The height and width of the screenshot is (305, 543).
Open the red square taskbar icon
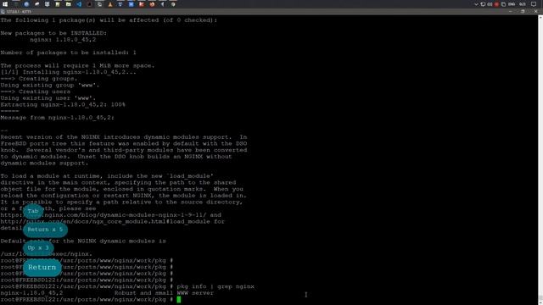tap(142, 4)
